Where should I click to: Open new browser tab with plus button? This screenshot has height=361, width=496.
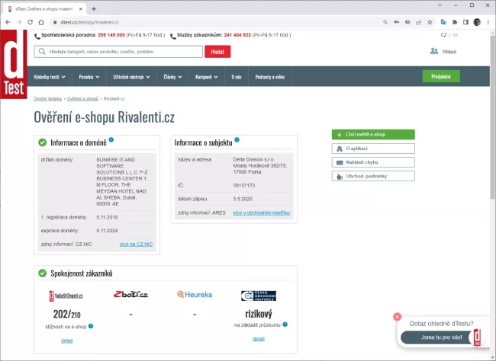click(93, 8)
